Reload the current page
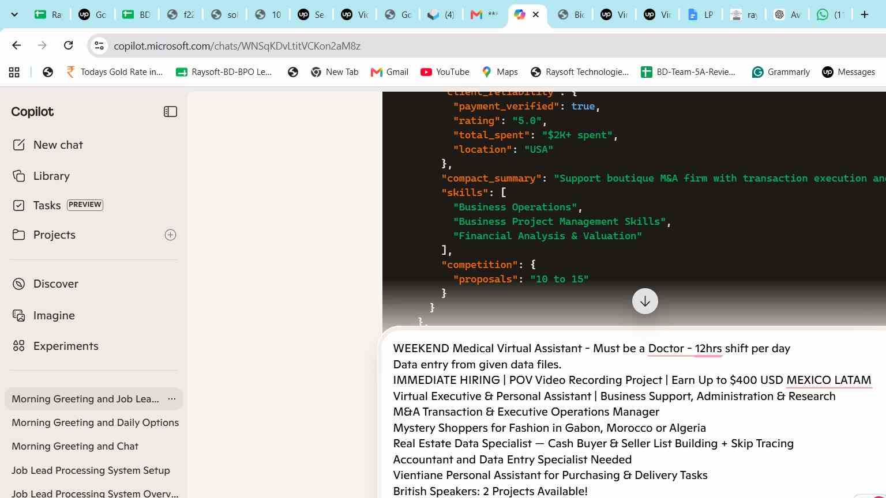 68,46
